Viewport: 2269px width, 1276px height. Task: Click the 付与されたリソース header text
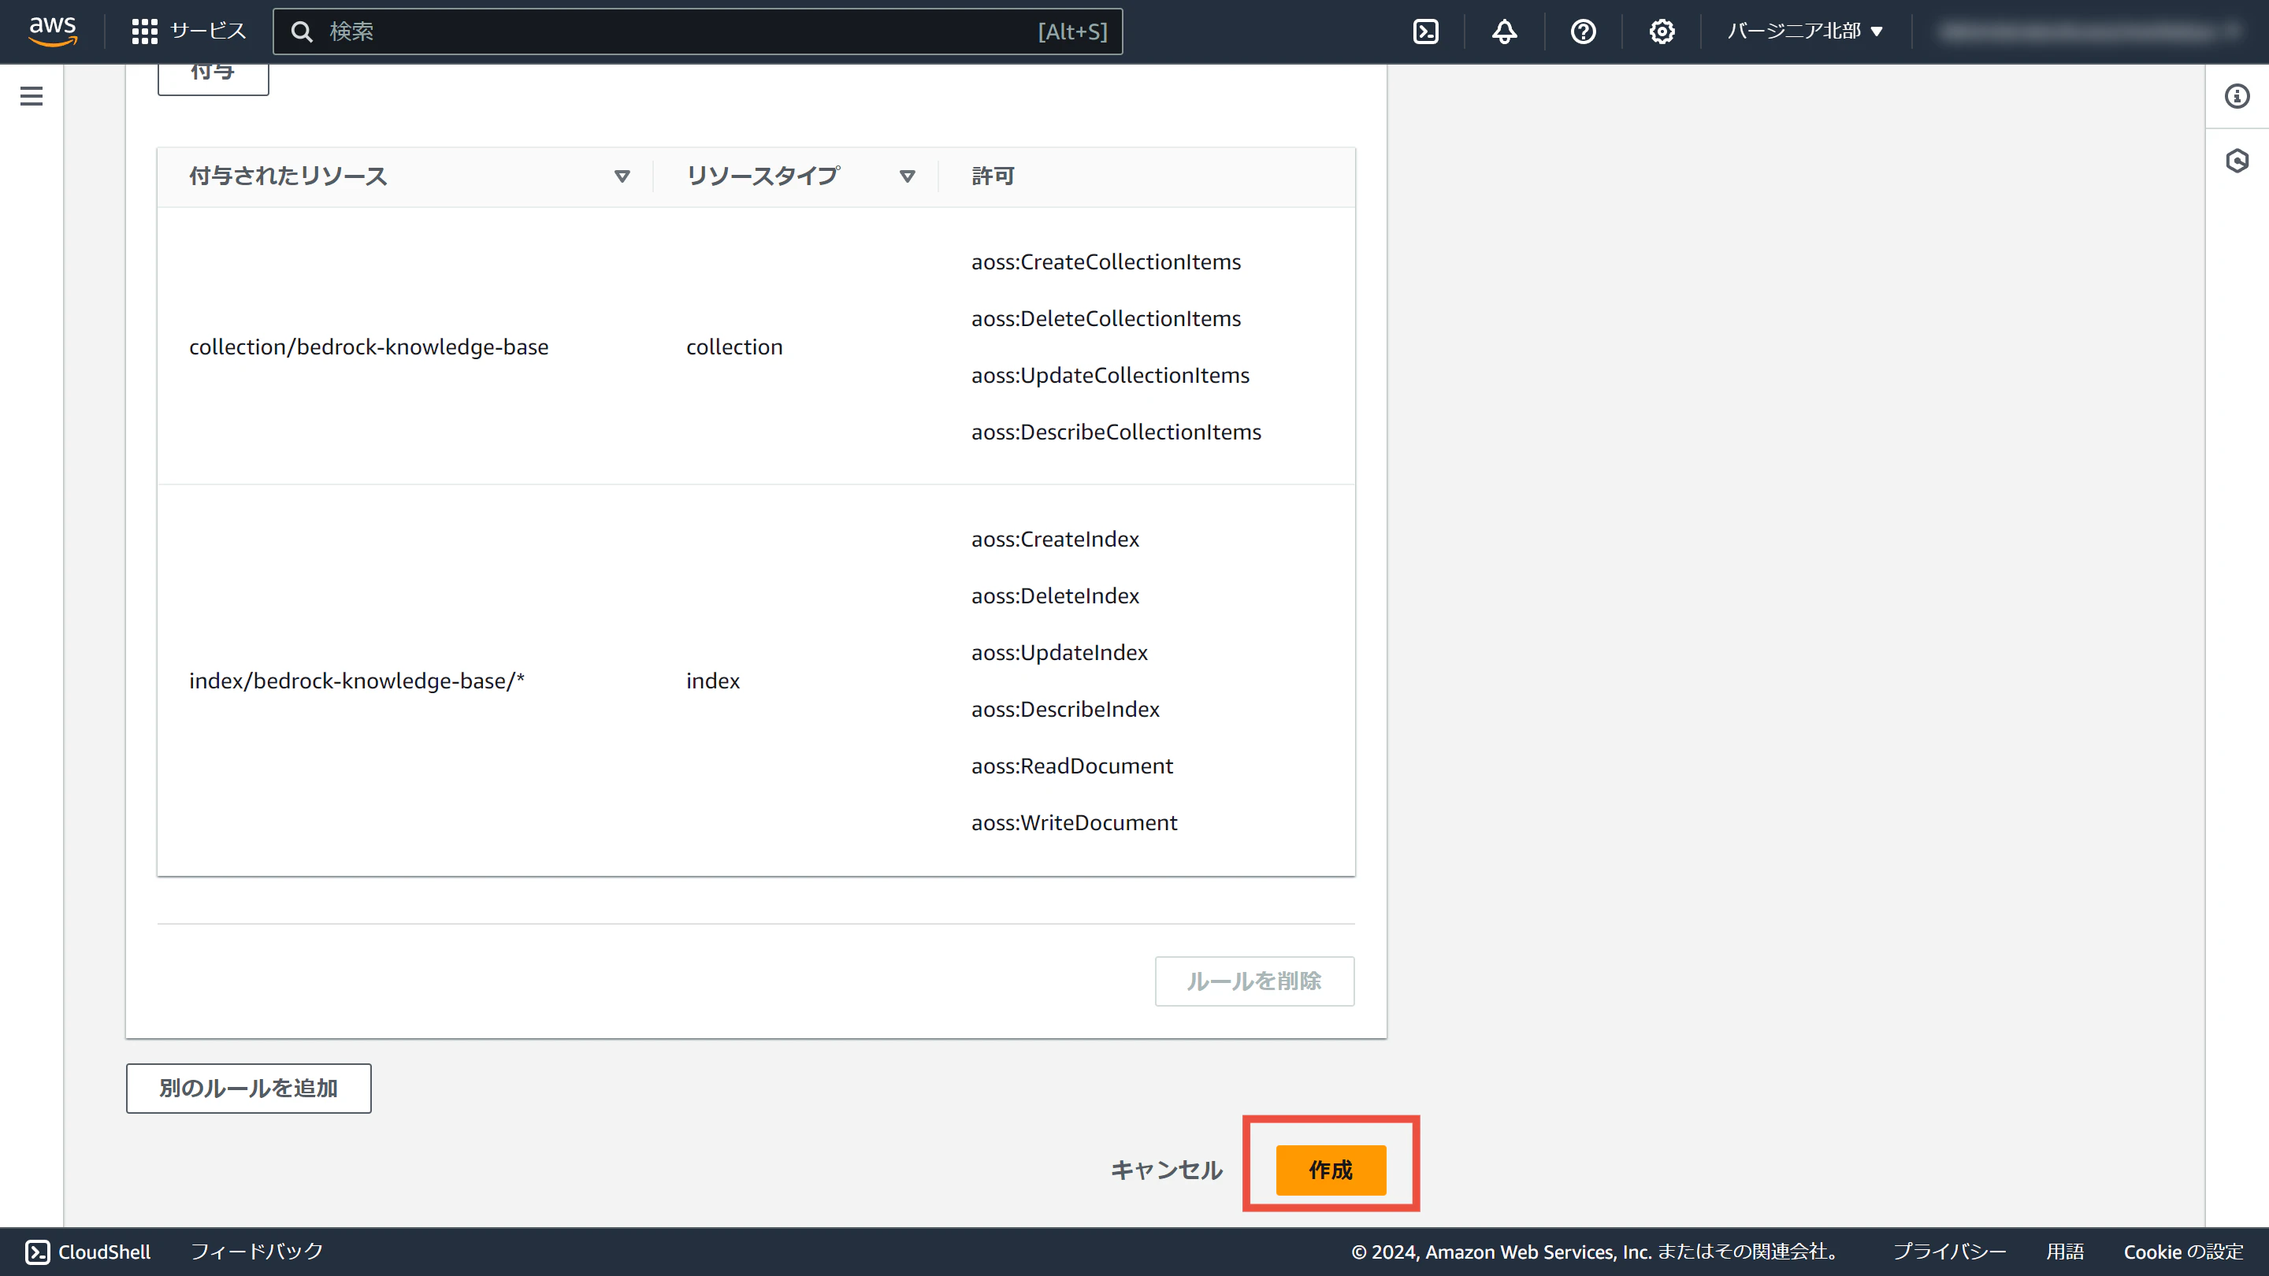tap(288, 176)
